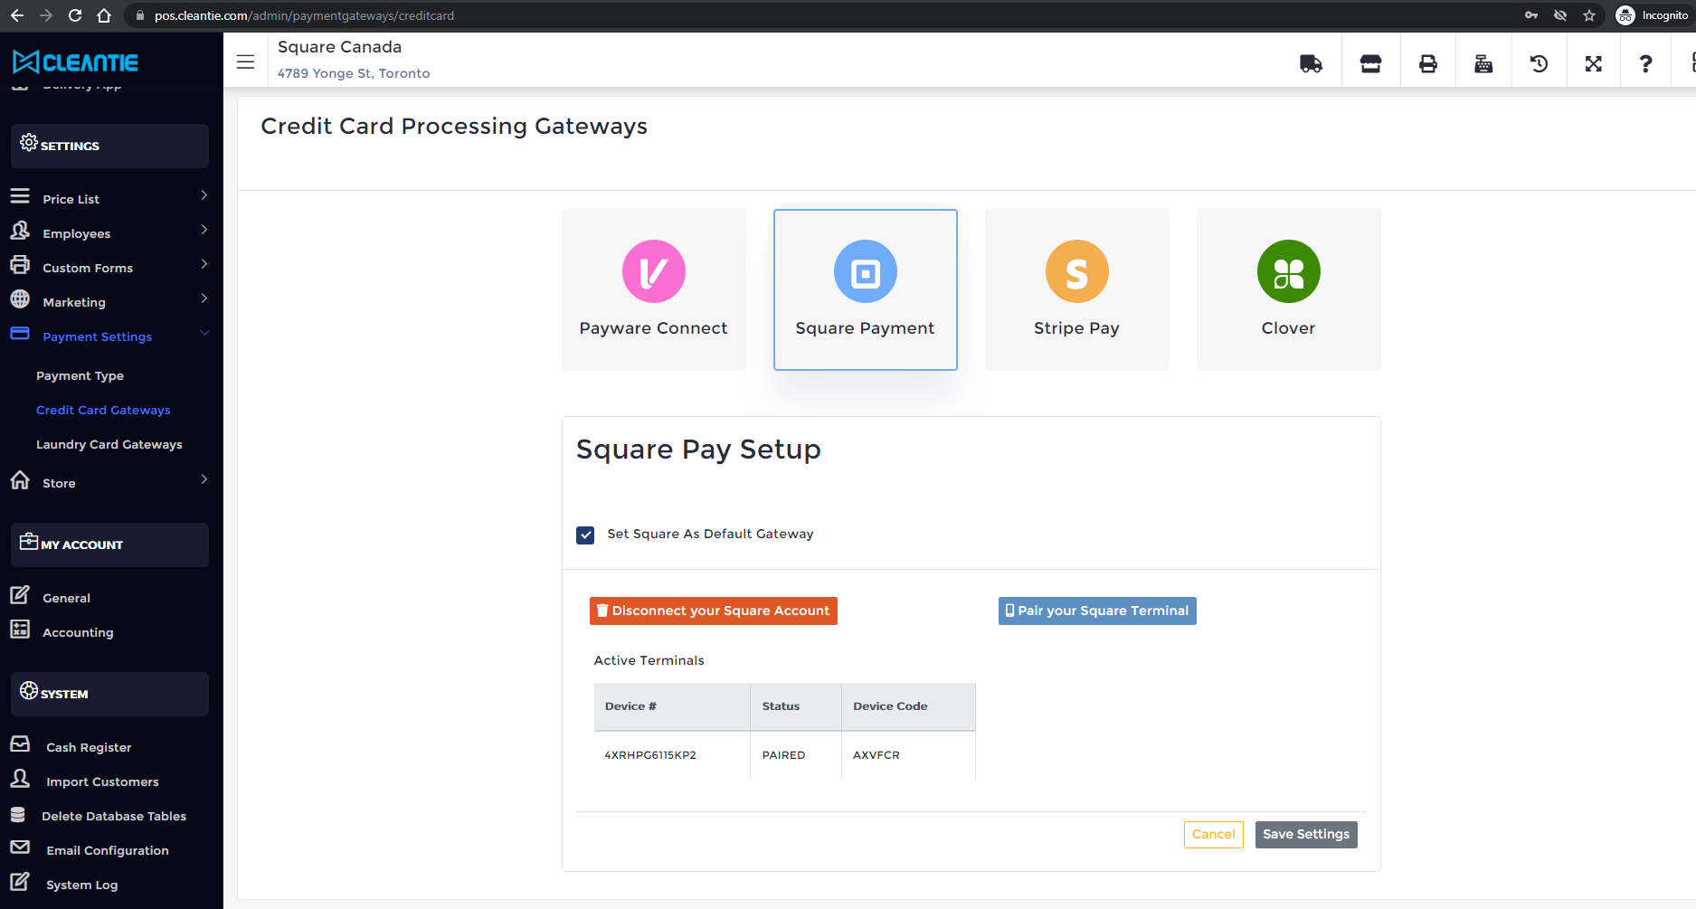Click the printer icon in the header
Screen dimensions: 1696x909
[1427, 62]
